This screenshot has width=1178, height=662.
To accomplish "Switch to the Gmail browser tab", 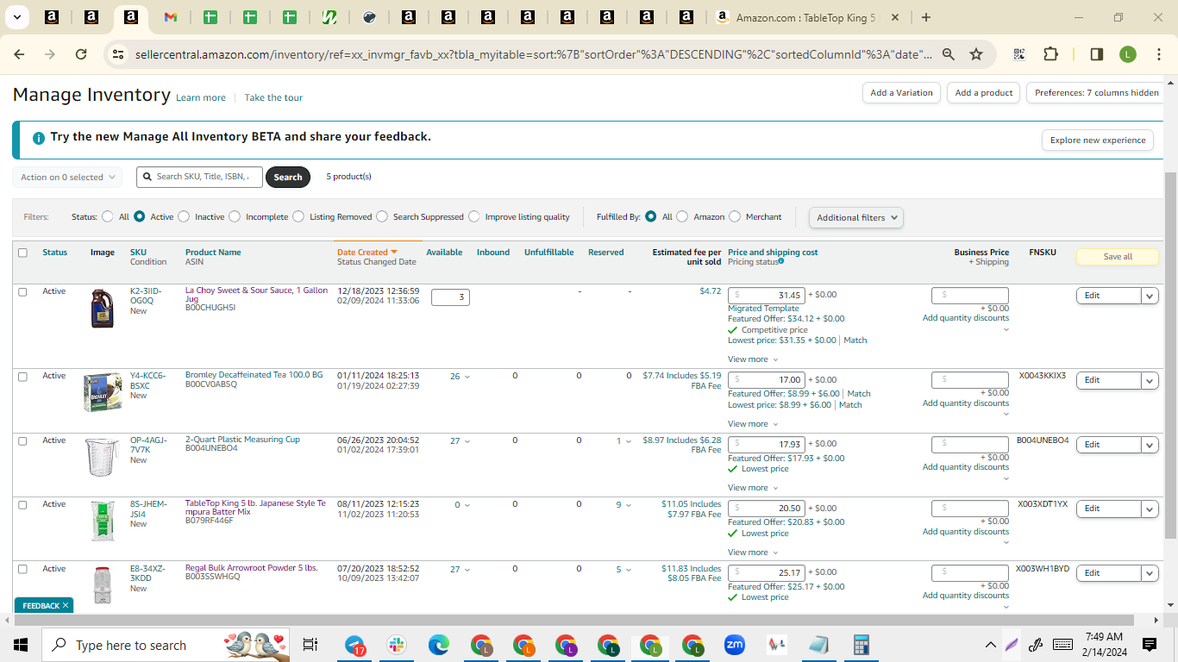I will click(x=170, y=17).
